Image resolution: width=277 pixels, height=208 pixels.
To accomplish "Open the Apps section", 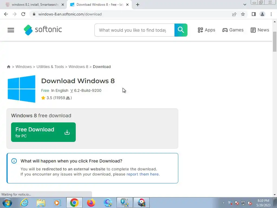I will pos(206,30).
